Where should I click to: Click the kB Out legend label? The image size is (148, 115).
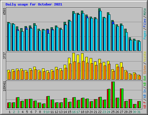click(145, 81)
